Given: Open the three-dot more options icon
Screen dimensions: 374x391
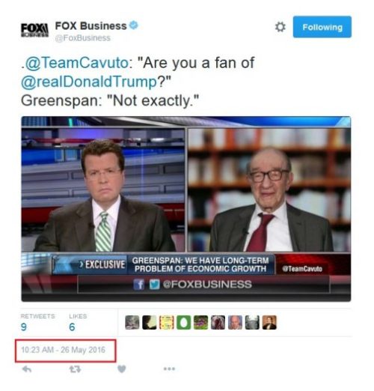Looking at the screenshot, I should (169, 369).
